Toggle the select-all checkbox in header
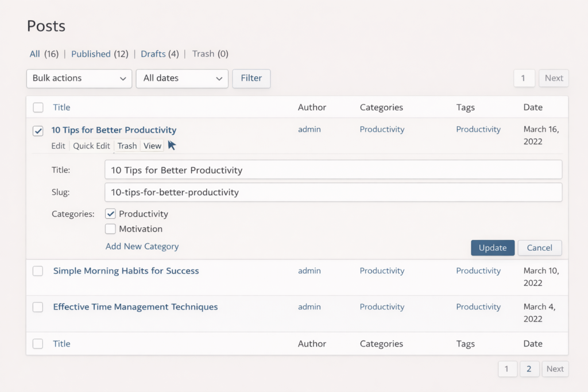588x392 pixels. [x=38, y=107]
